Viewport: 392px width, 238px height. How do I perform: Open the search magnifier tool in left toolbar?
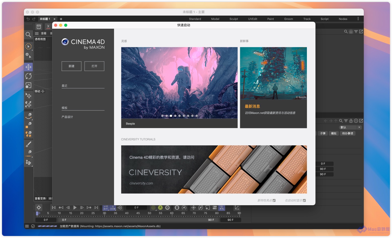(x=28, y=35)
